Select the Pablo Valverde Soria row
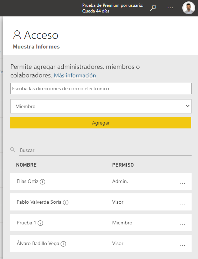Screen dimensions: 198x259 click(101, 202)
